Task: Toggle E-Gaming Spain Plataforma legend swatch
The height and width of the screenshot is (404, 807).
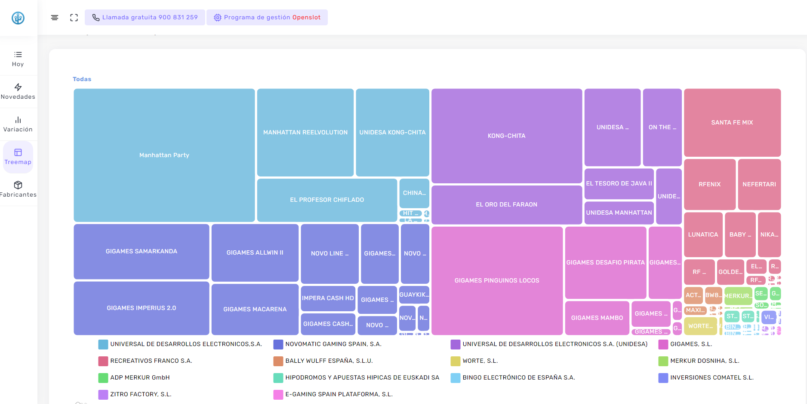Action: point(278,395)
